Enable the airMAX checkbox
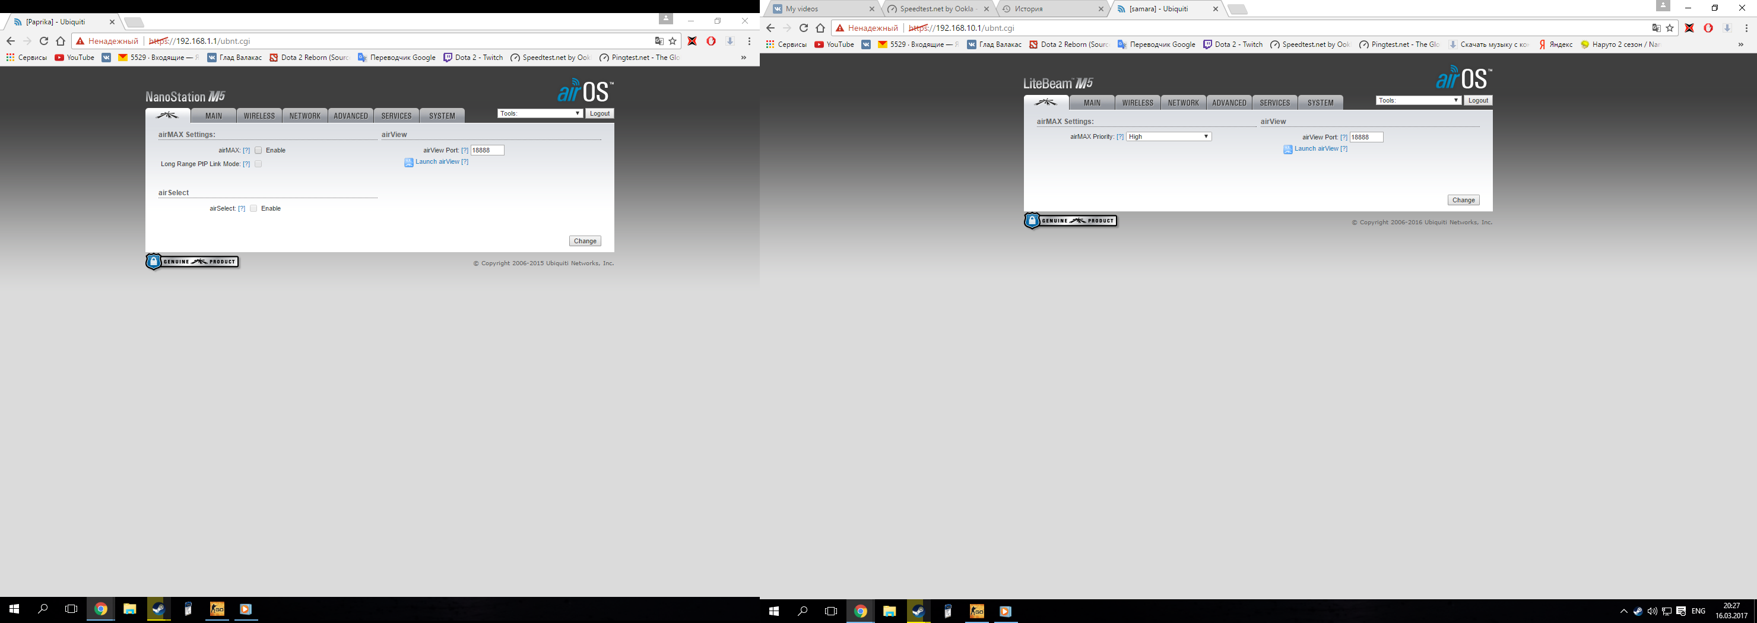1757x623 pixels. 258,151
